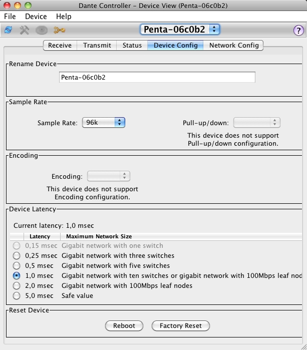Open the Penta-06c0b2 device selector dropdown
The width and height of the screenshot is (307, 350).
(x=180, y=29)
